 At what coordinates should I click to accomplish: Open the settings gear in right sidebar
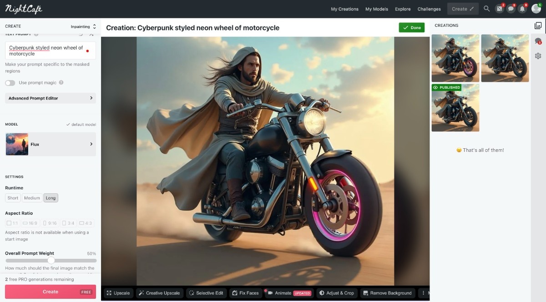[x=538, y=56]
